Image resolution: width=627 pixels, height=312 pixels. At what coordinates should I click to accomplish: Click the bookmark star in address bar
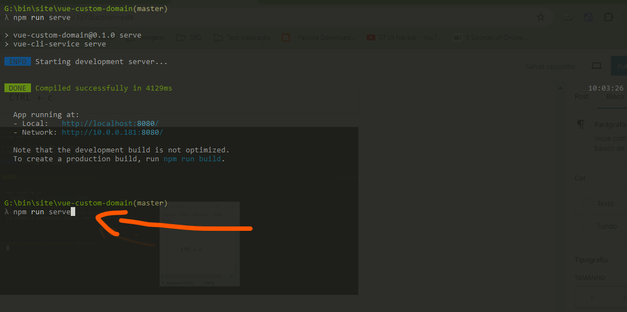[541, 17]
